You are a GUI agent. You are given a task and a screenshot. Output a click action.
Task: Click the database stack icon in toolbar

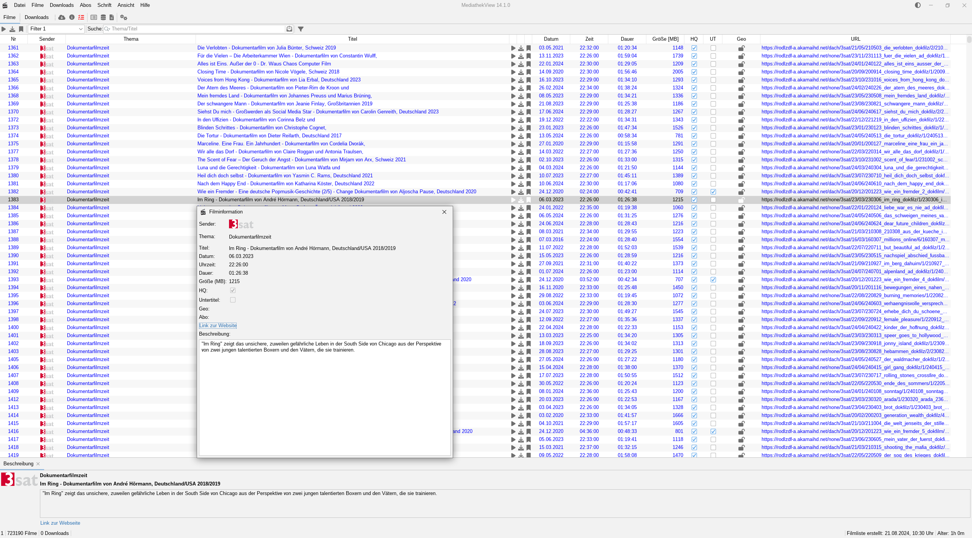tap(103, 18)
